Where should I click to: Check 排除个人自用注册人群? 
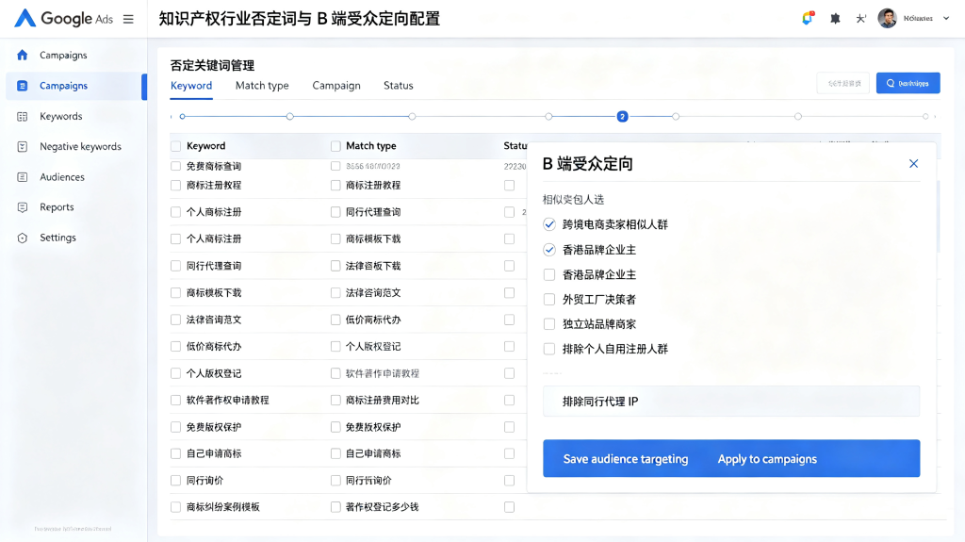tap(549, 349)
